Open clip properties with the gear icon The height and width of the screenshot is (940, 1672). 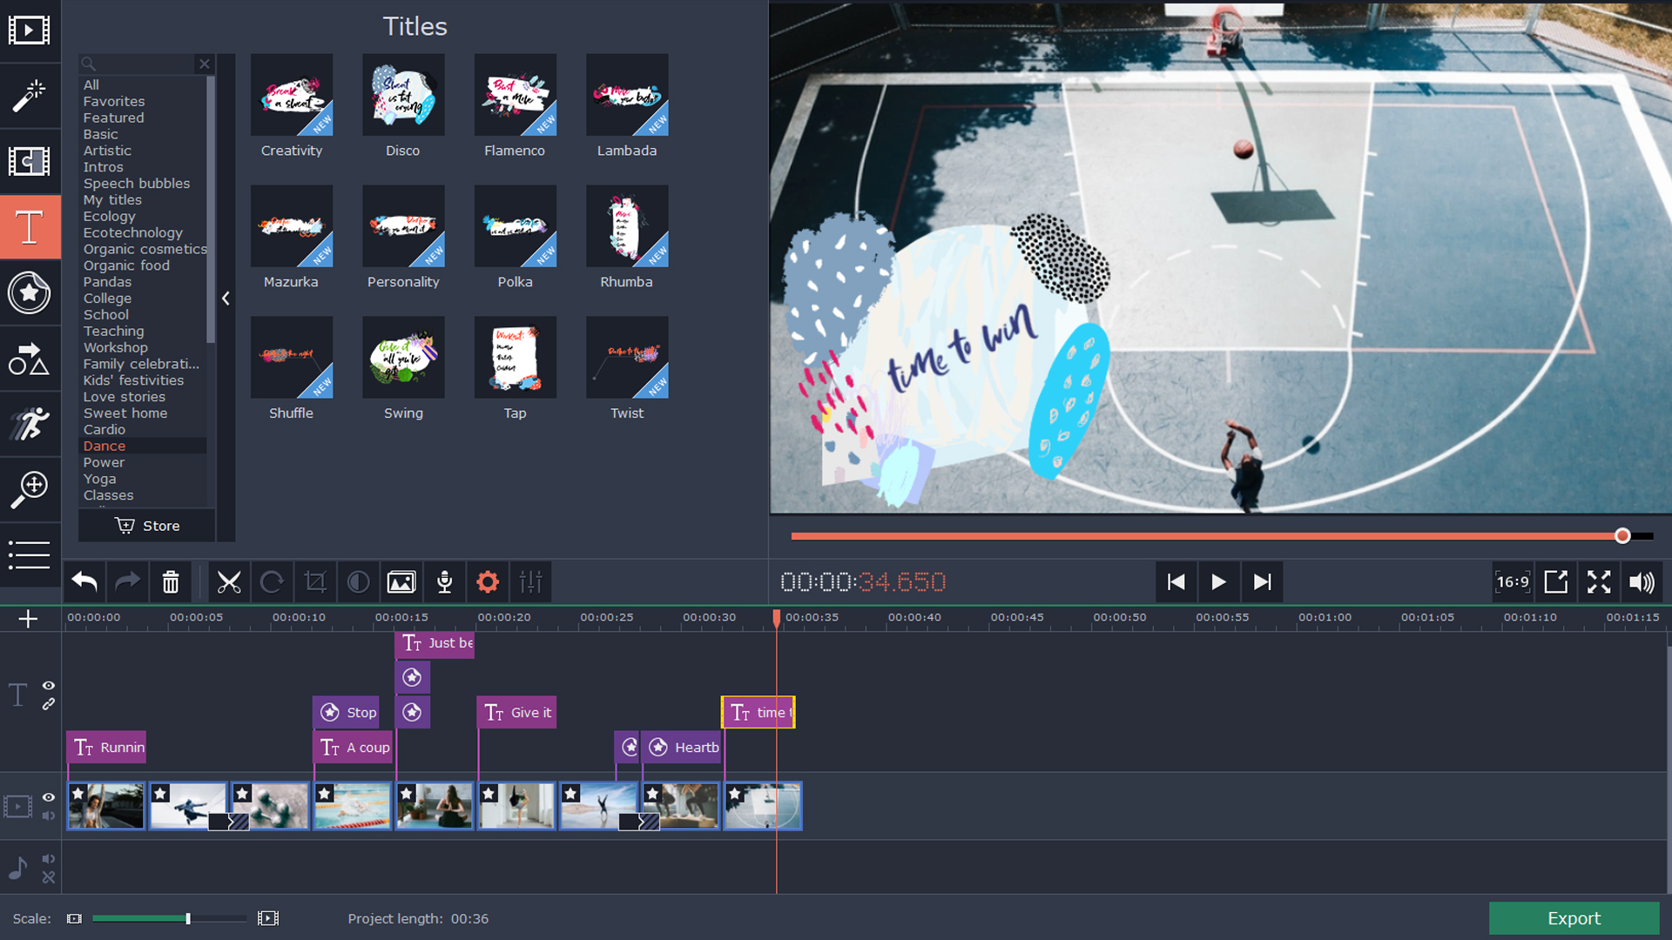point(487,581)
